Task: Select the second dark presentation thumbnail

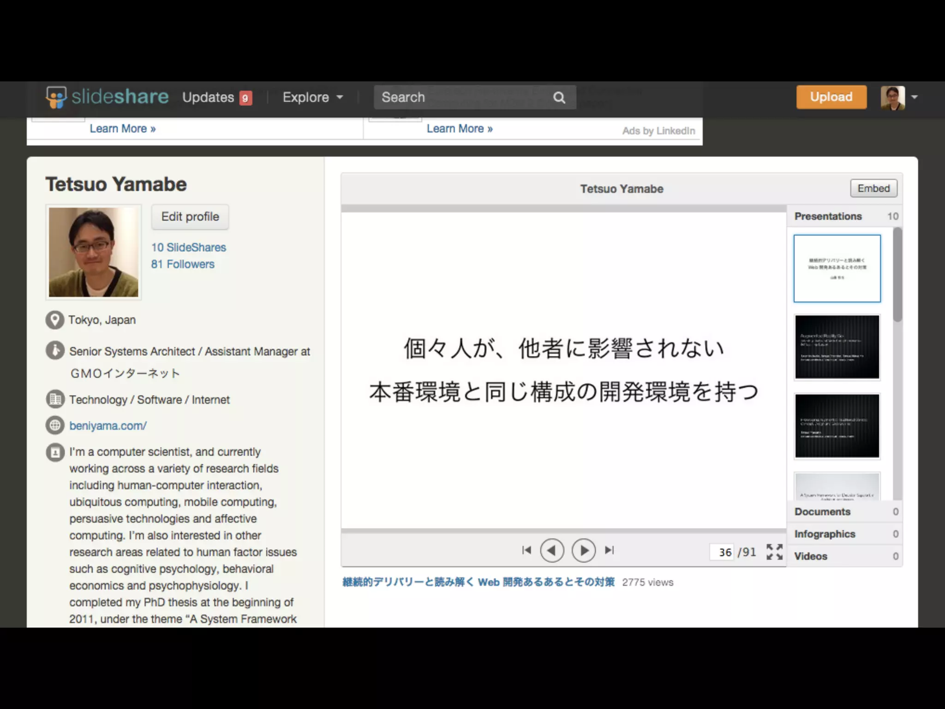Action: [837, 426]
